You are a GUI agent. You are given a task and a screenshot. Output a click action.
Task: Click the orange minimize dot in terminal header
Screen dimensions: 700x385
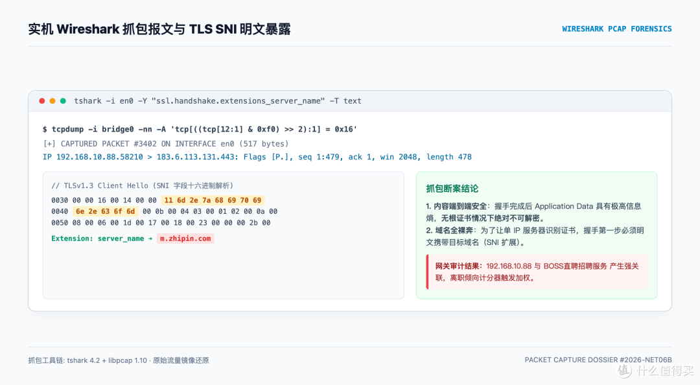pyautogui.click(x=52, y=101)
